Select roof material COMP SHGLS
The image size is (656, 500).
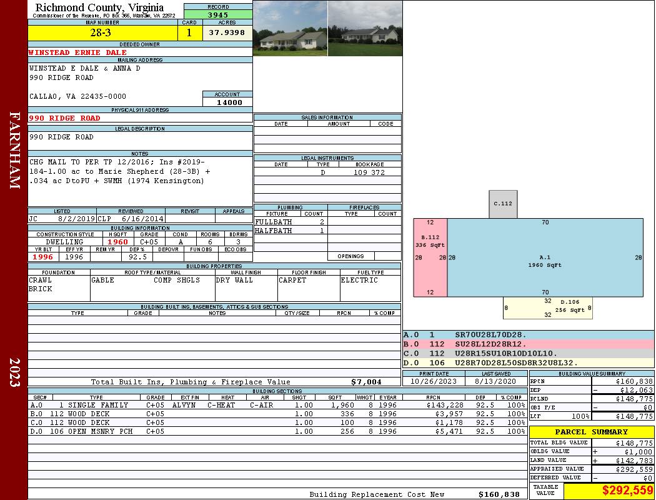[177, 280]
